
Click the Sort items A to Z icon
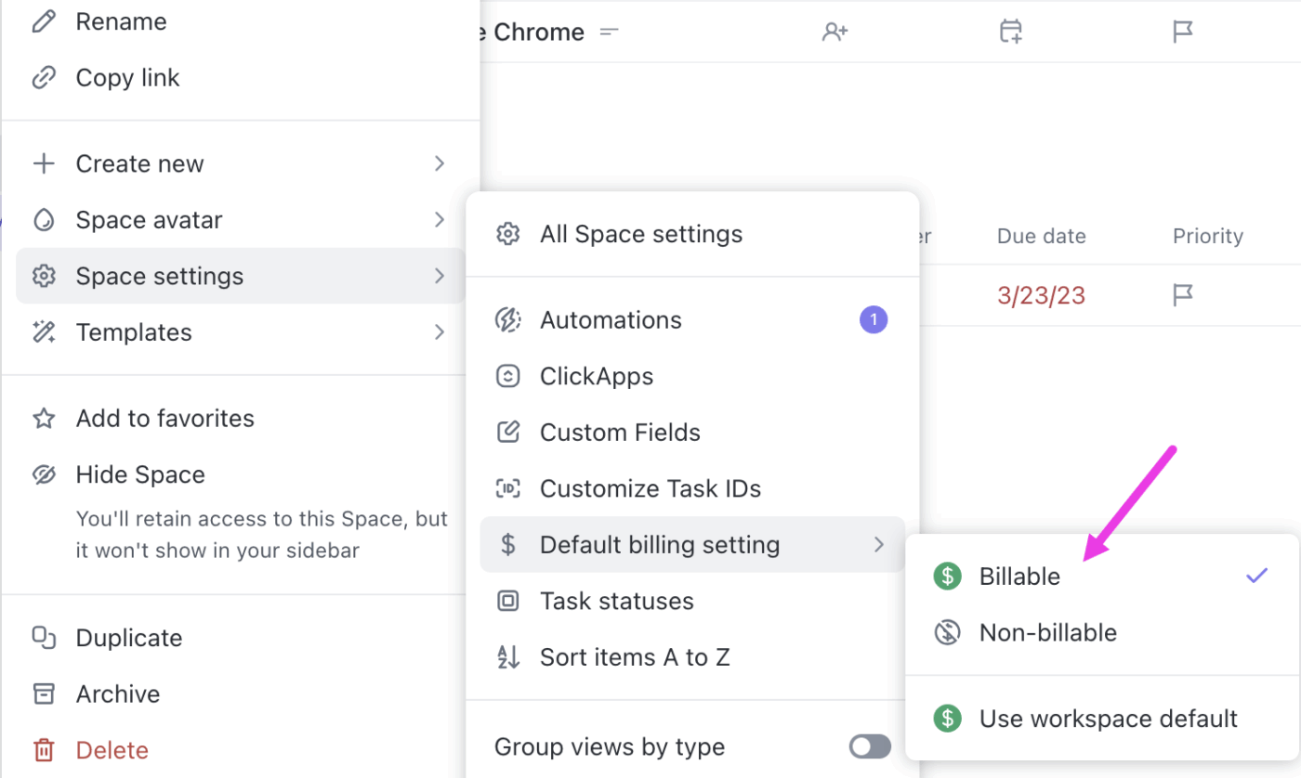click(x=507, y=656)
